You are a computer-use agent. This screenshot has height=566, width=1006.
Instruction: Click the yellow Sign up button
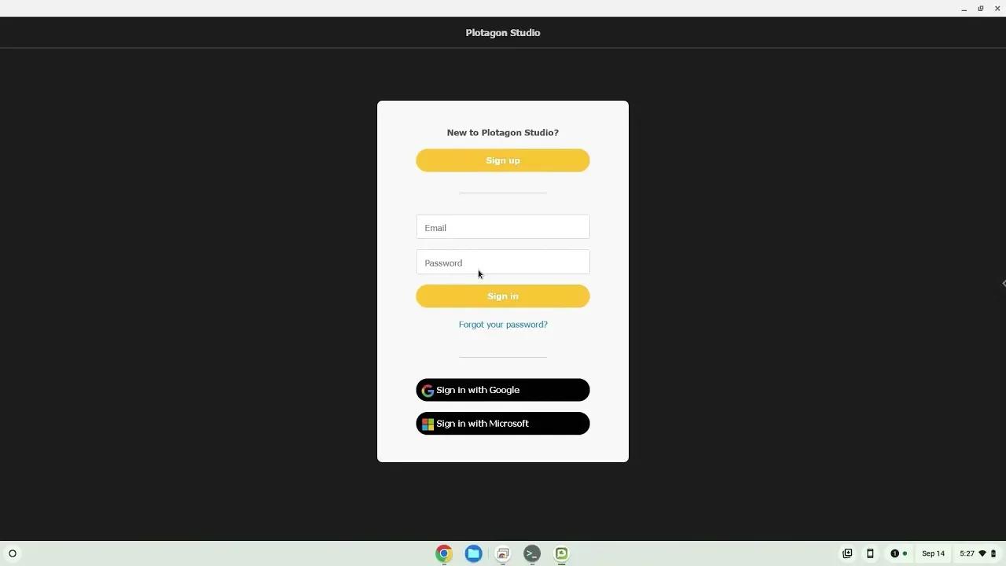[x=503, y=160]
